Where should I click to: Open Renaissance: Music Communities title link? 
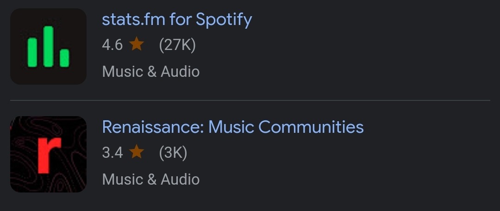point(233,127)
